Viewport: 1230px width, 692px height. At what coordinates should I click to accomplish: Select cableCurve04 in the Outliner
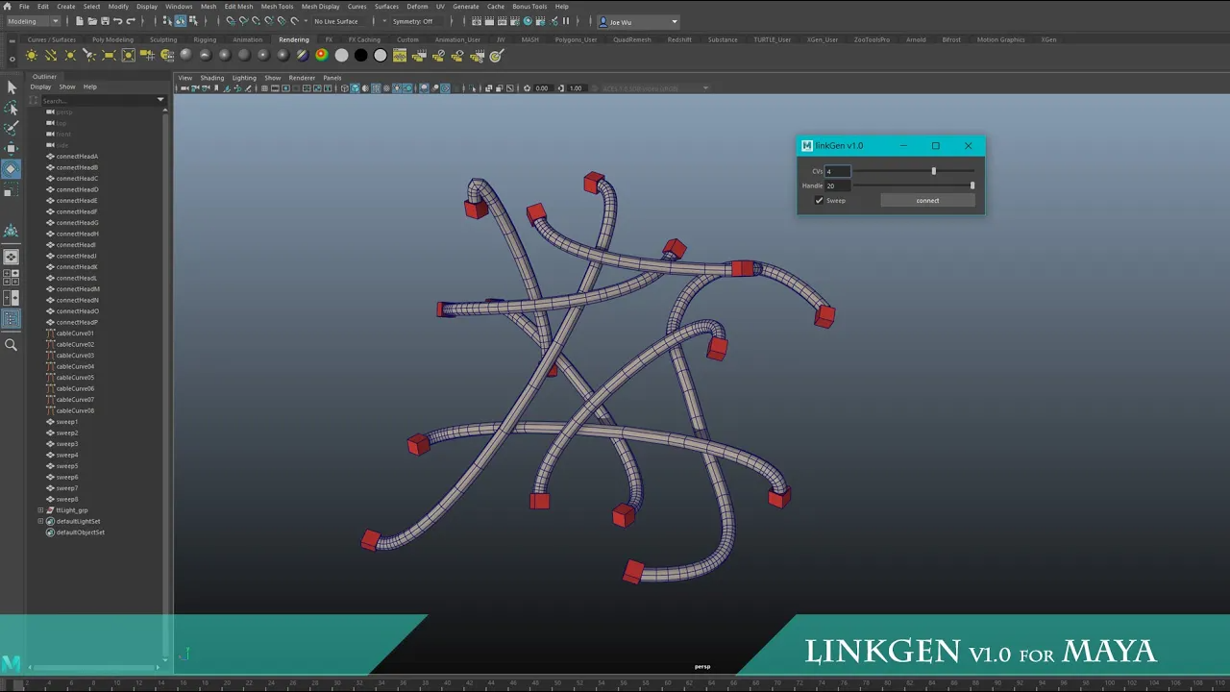coord(75,366)
